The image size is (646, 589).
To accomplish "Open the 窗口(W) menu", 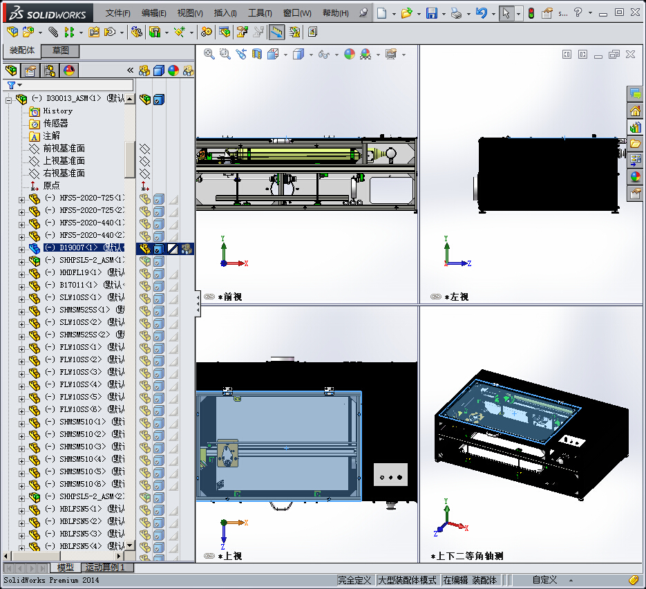I will click(297, 13).
